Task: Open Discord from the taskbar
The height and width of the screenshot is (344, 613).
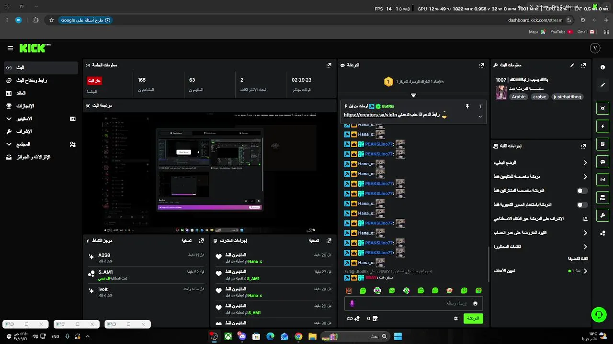Action: click(x=242, y=336)
